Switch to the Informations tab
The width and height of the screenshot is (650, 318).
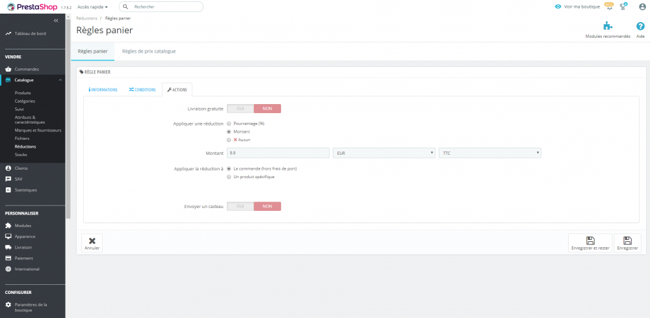pyautogui.click(x=103, y=90)
